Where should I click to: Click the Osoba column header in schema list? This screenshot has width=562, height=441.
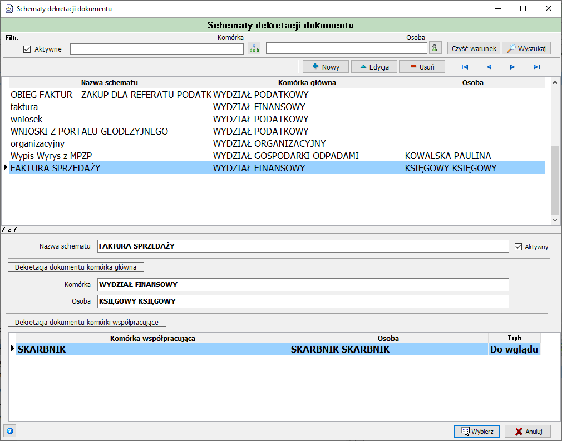click(x=473, y=82)
